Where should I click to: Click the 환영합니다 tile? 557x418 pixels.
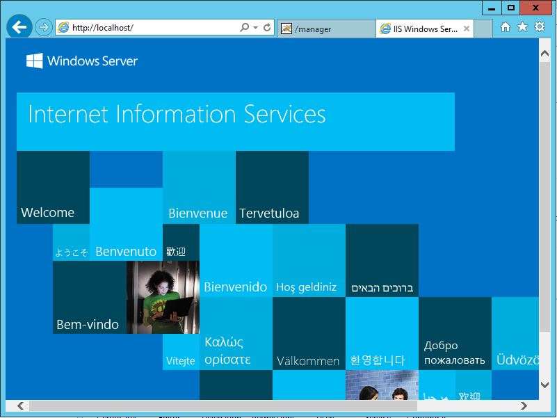pyautogui.click(x=382, y=334)
